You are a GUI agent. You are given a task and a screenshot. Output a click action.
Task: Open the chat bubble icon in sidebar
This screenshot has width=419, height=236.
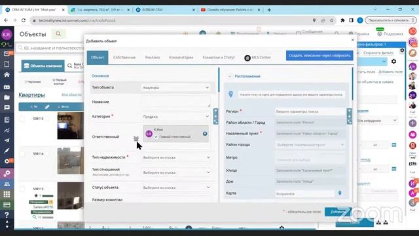pyautogui.click(x=7, y=108)
